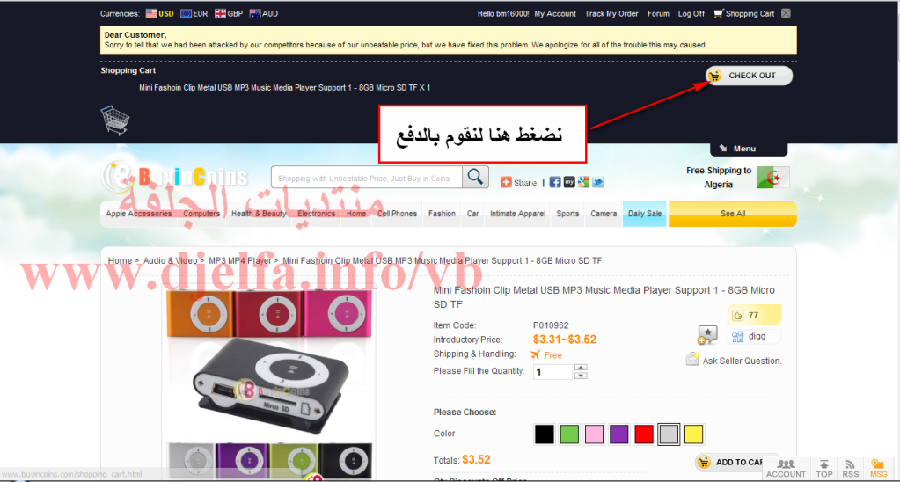The height and width of the screenshot is (482, 900).
Task: Increase quantity with the up arrow
Action: pyautogui.click(x=581, y=368)
